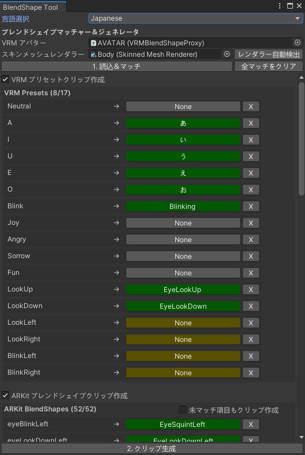
Task: Clear the Neutral preset match with X
Action: coord(250,107)
